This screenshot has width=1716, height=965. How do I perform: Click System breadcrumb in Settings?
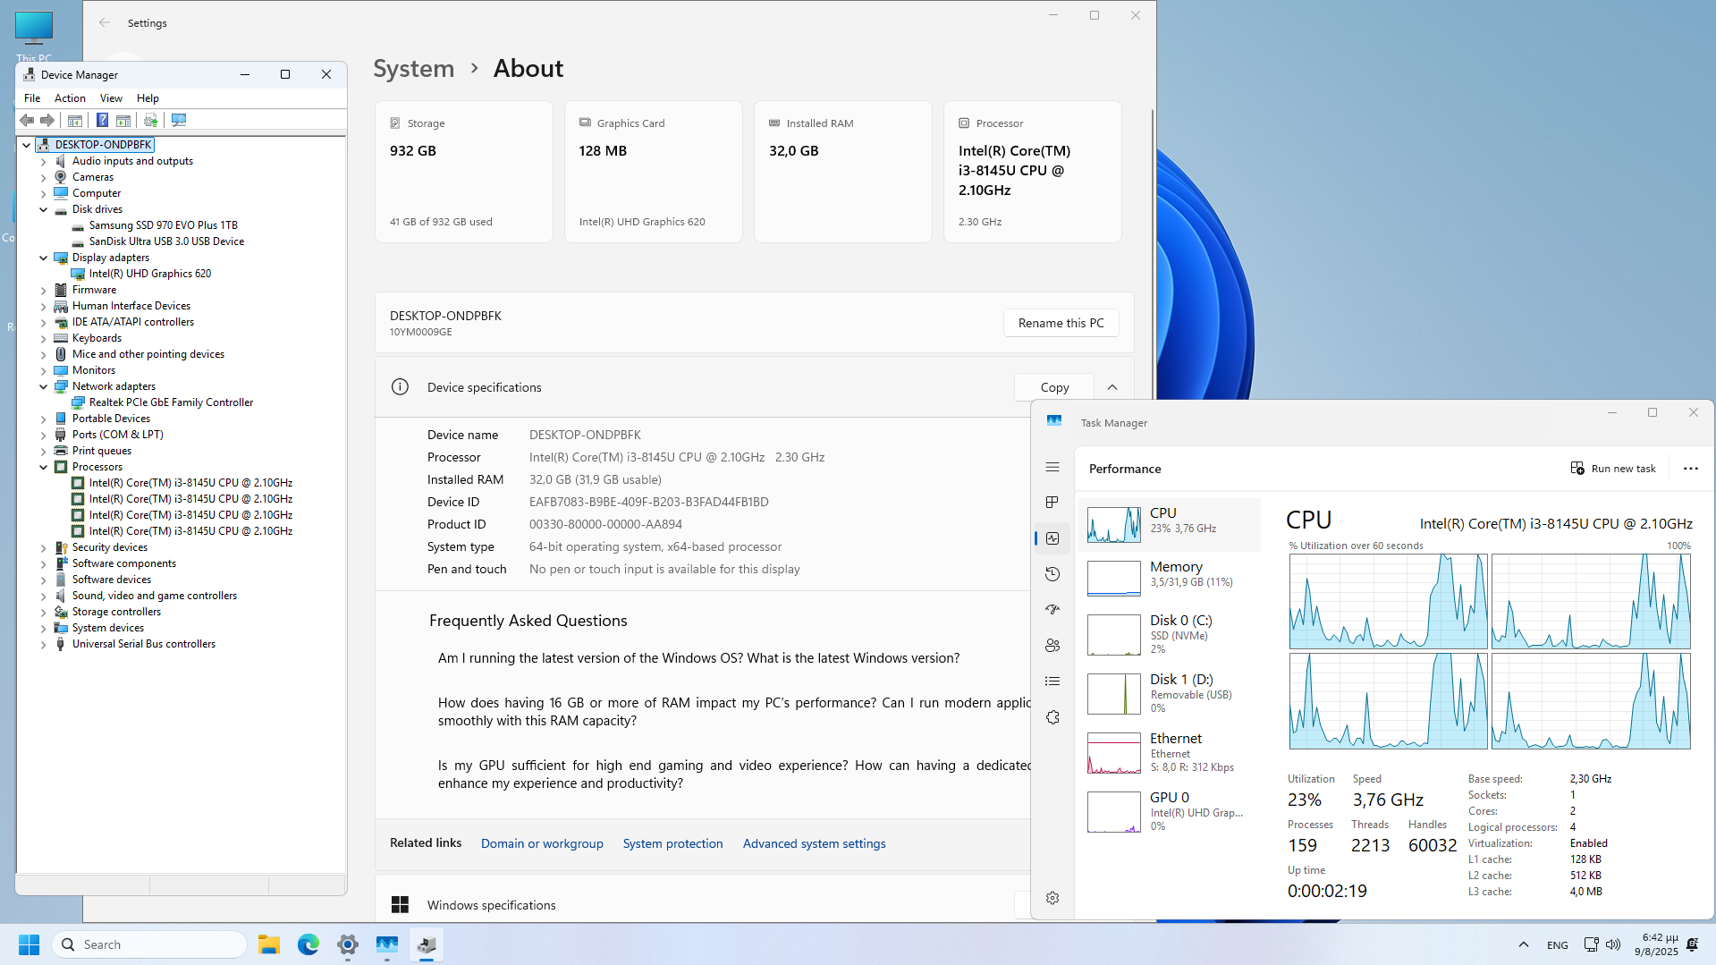click(413, 68)
